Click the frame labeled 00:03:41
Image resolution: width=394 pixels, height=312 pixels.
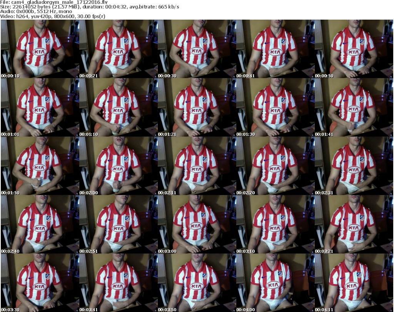119,283
